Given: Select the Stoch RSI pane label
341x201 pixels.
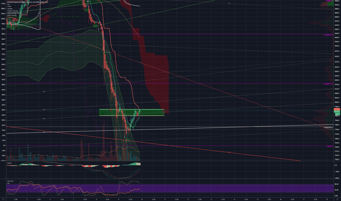Looking at the screenshot, I should [x=11, y=181].
